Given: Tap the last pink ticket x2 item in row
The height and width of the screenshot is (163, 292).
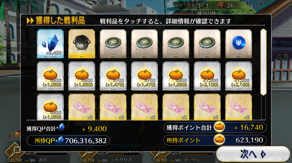Looking at the screenshot, I should pyautogui.click(x=239, y=107).
